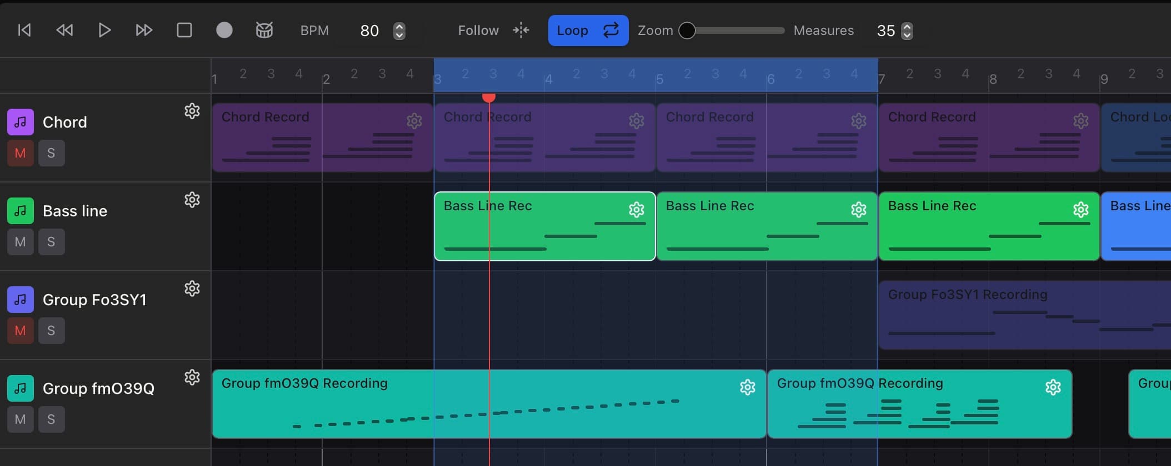Click the teal Group fmO39Q instrument icon
The image size is (1171, 466).
(21, 388)
